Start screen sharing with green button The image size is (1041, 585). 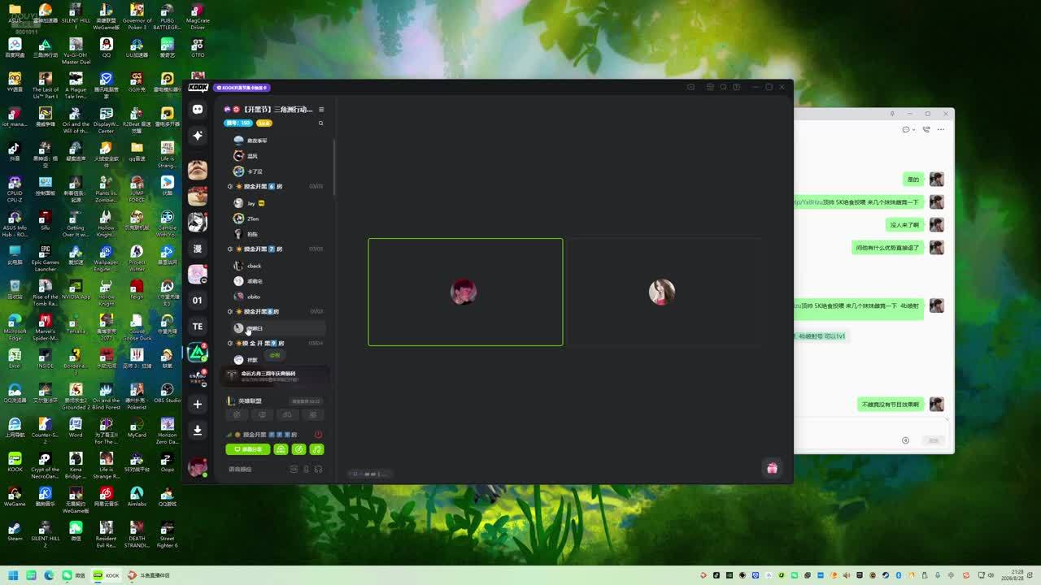point(248,449)
